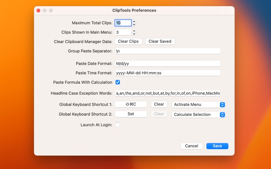Uncheck Paste Formula With Calculation checkbox
271x169 pixels.
(118, 82)
